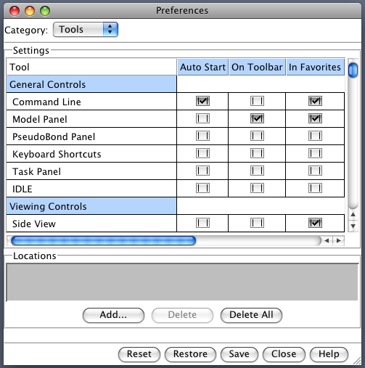Click the vertical scrollbar up arrow
This screenshot has height=368, width=365.
click(x=353, y=214)
